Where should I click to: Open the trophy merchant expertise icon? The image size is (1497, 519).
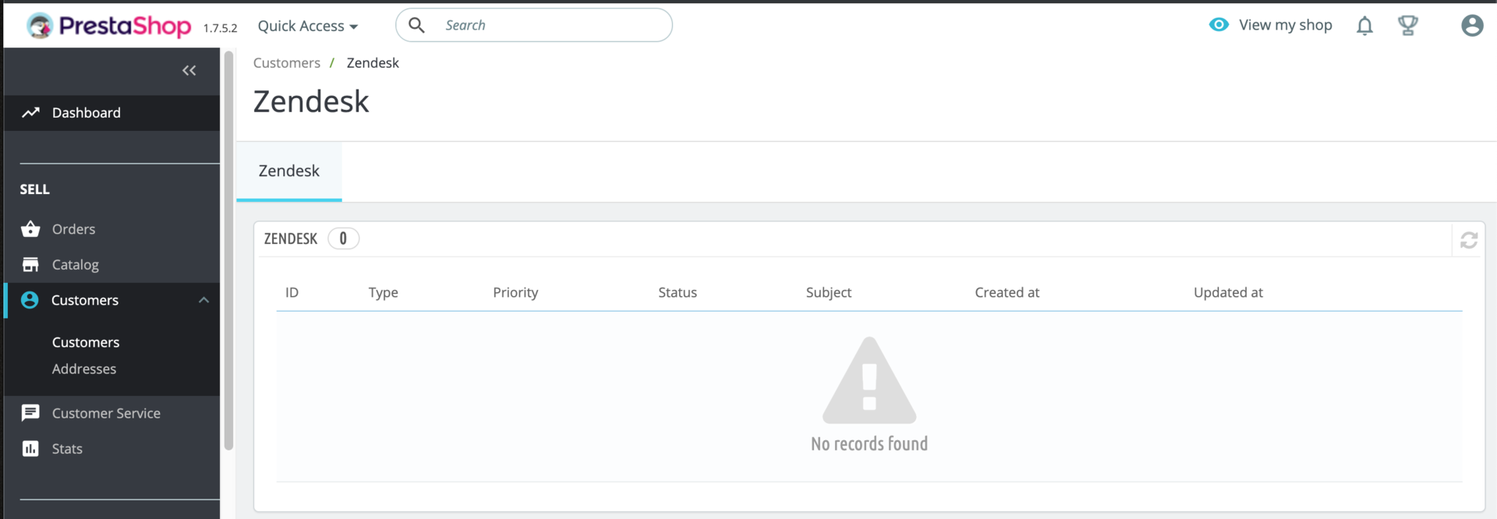point(1407,26)
